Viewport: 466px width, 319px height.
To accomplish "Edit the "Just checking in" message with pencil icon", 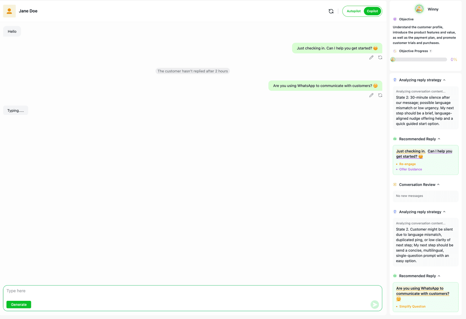I will [x=371, y=57].
